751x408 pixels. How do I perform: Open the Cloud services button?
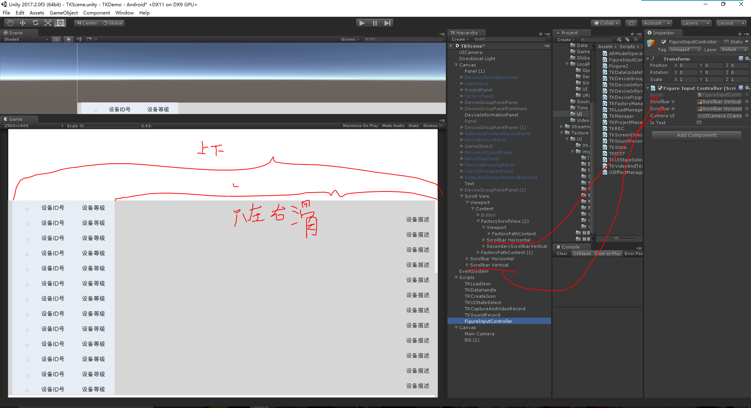[x=631, y=23]
